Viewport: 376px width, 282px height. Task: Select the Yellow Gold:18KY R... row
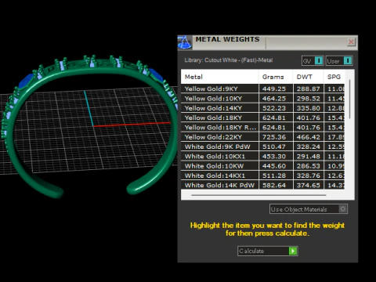point(262,128)
